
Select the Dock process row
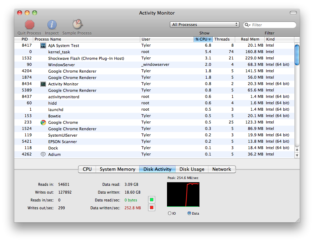coord(154,148)
